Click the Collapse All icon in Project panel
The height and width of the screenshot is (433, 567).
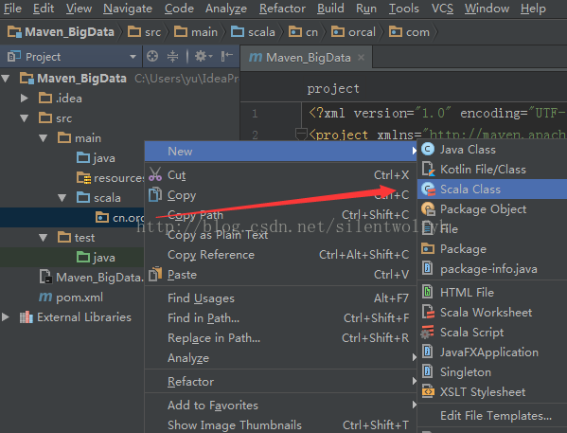(172, 56)
